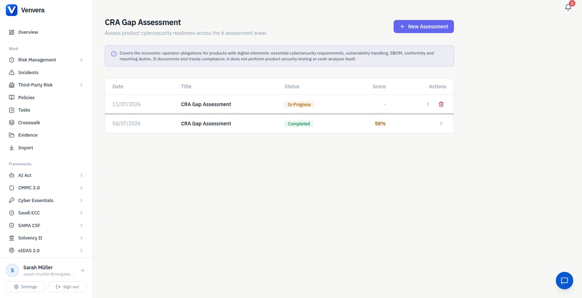Screen dimensions: 582x298
Task: Click the Date column header
Action: click(x=118, y=86)
